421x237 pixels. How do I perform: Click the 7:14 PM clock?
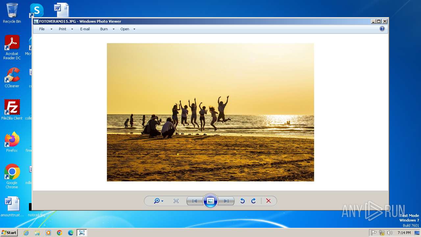click(x=404, y=233)
